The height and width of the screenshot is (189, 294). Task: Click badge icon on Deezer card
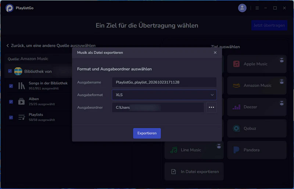point(282,103)
